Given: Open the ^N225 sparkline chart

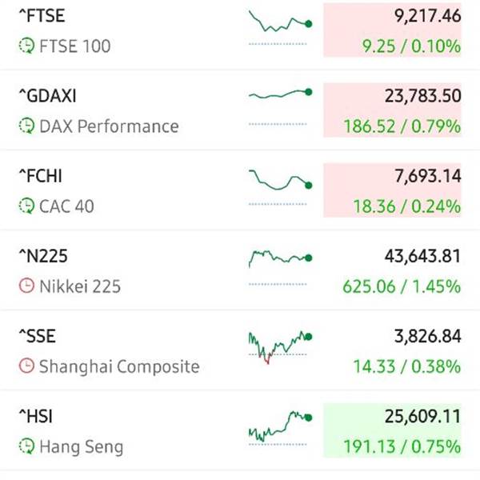Looking at the screenshot, I should 280,268.
